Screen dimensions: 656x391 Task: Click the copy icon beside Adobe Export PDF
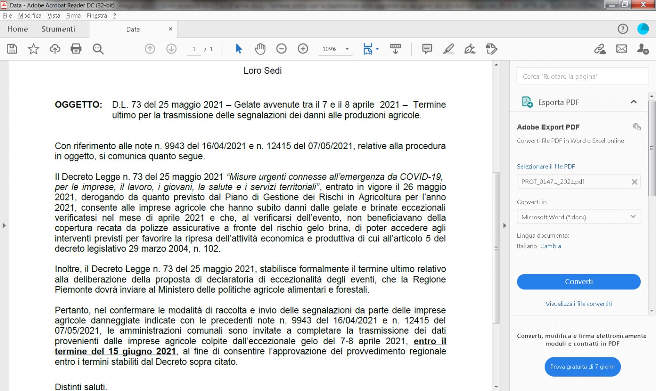637,127
